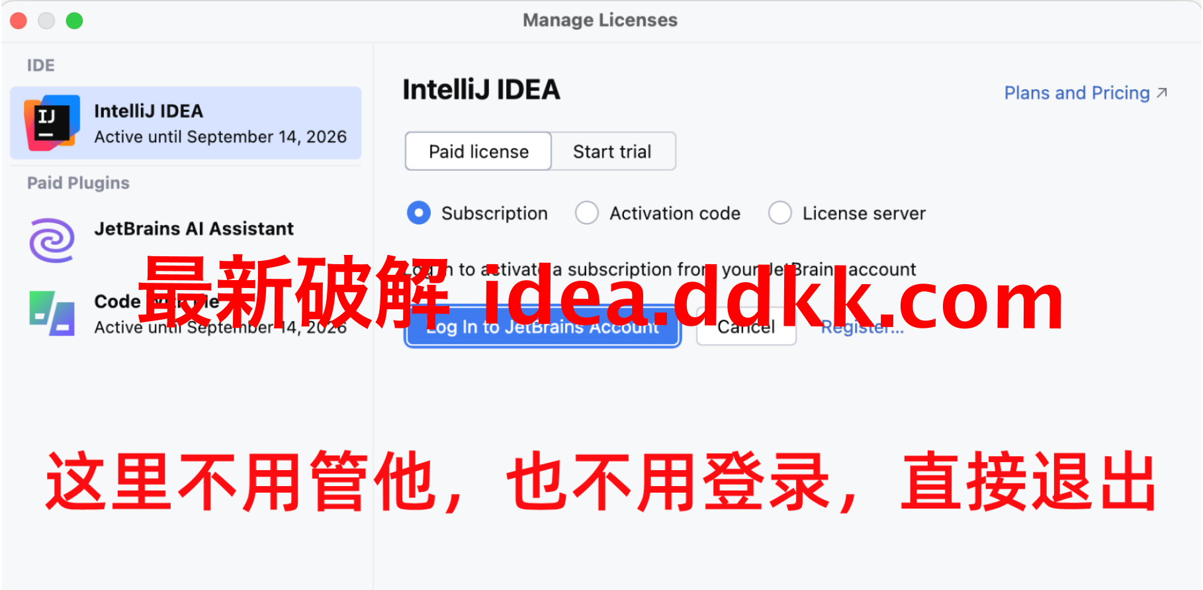Image resolution: width=1203 pixels, height=590 pixels.
Task: Switch to the Paid license tab
Action: (x=478, y=152)
